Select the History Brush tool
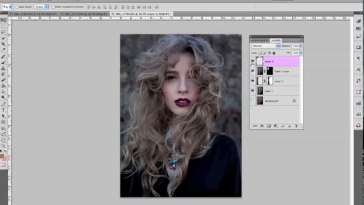364x205 pixels. click(3, 74)
